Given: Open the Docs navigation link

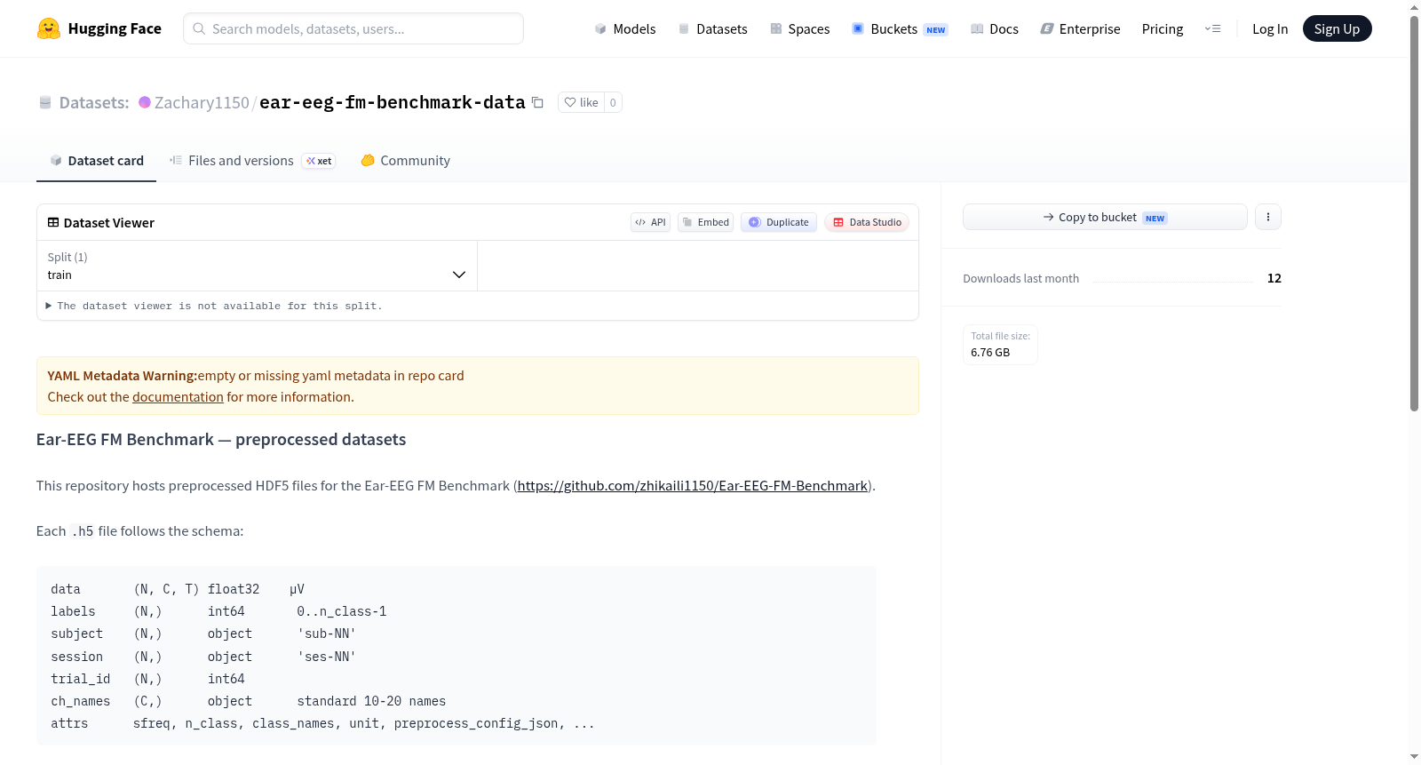Looking at the screenshot, I should [995, 28].
